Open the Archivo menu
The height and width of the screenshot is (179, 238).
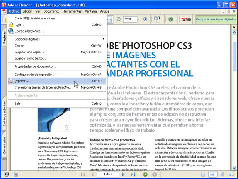coord(14,11)
